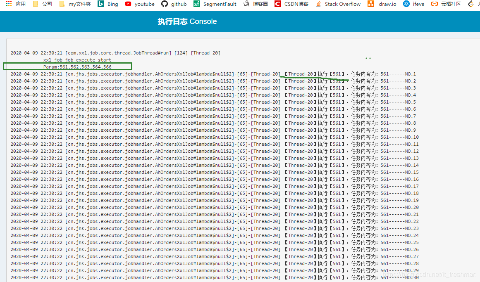
Task: Click the log line ending 561------NO.23
Action: pyautogui.click(x=215, y=229)
